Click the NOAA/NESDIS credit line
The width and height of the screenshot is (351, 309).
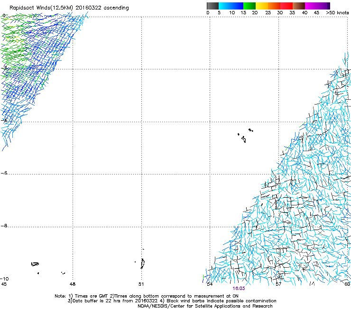205,306
